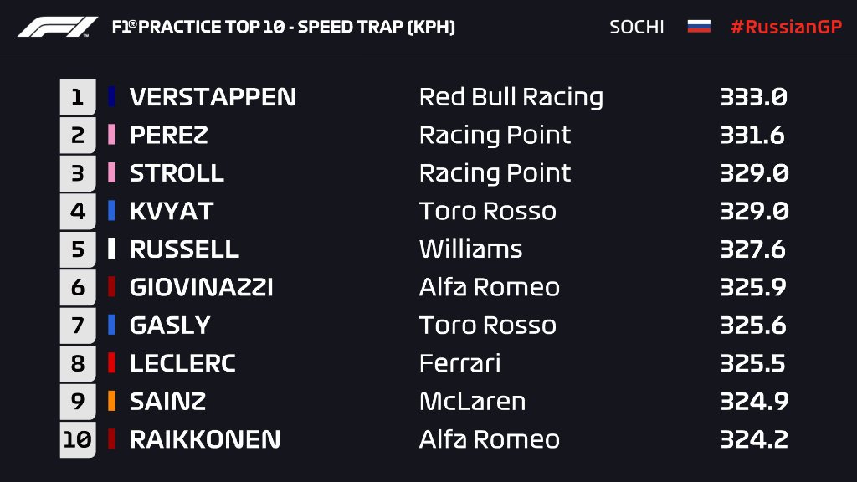Click the Williams team name
Viewport: 857px width, 482px height.
tap(470, 249)
